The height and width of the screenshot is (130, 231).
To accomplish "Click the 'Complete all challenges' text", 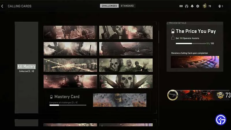I will pos(63,103).
